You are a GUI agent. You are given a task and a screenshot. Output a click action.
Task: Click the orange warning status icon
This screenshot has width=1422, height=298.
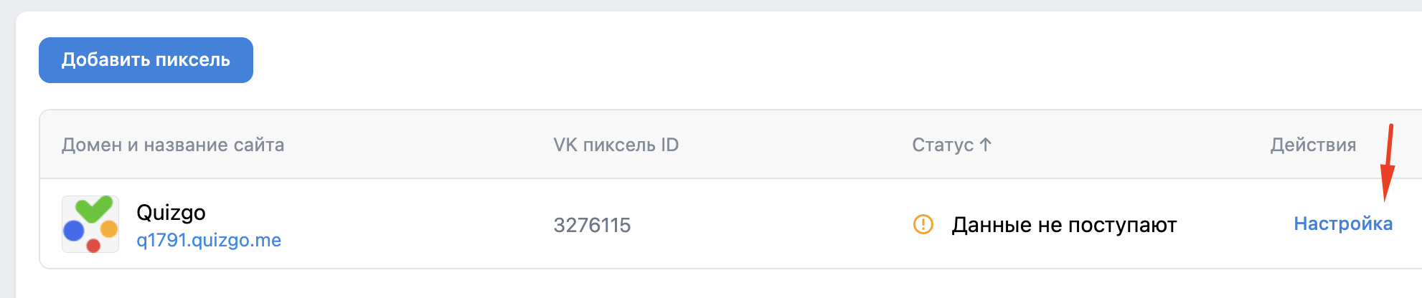923,224
